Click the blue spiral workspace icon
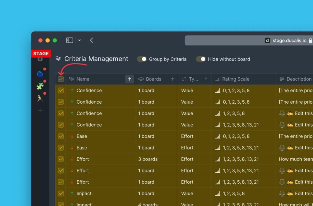The width and height of the screenshot is (313, 206). point(40,74)
